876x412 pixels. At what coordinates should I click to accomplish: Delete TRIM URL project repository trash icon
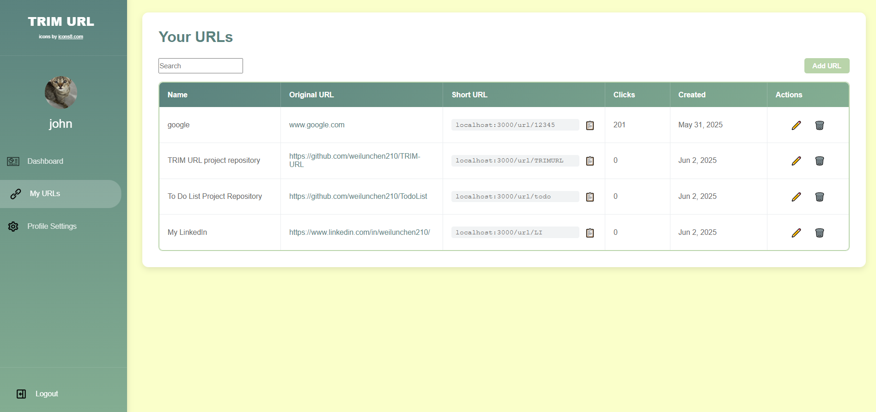(820, 161)
